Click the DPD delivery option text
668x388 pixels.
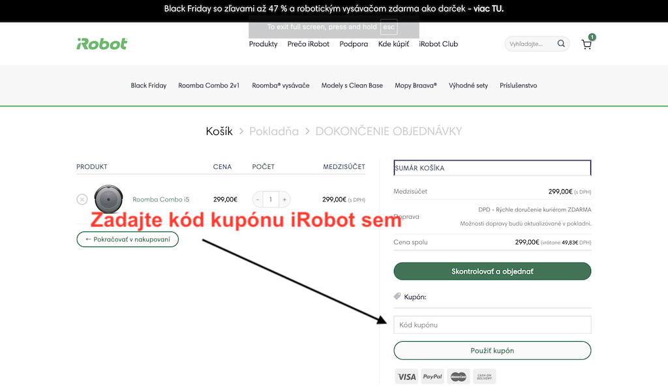point(535,209)
